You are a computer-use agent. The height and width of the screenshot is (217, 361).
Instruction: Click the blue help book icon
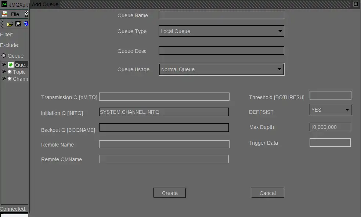26,24
